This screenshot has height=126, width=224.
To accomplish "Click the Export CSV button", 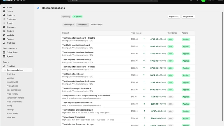I will pos(174,17).
